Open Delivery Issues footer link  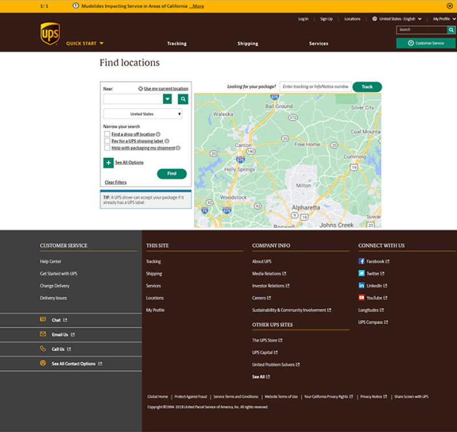pos(53,298)
